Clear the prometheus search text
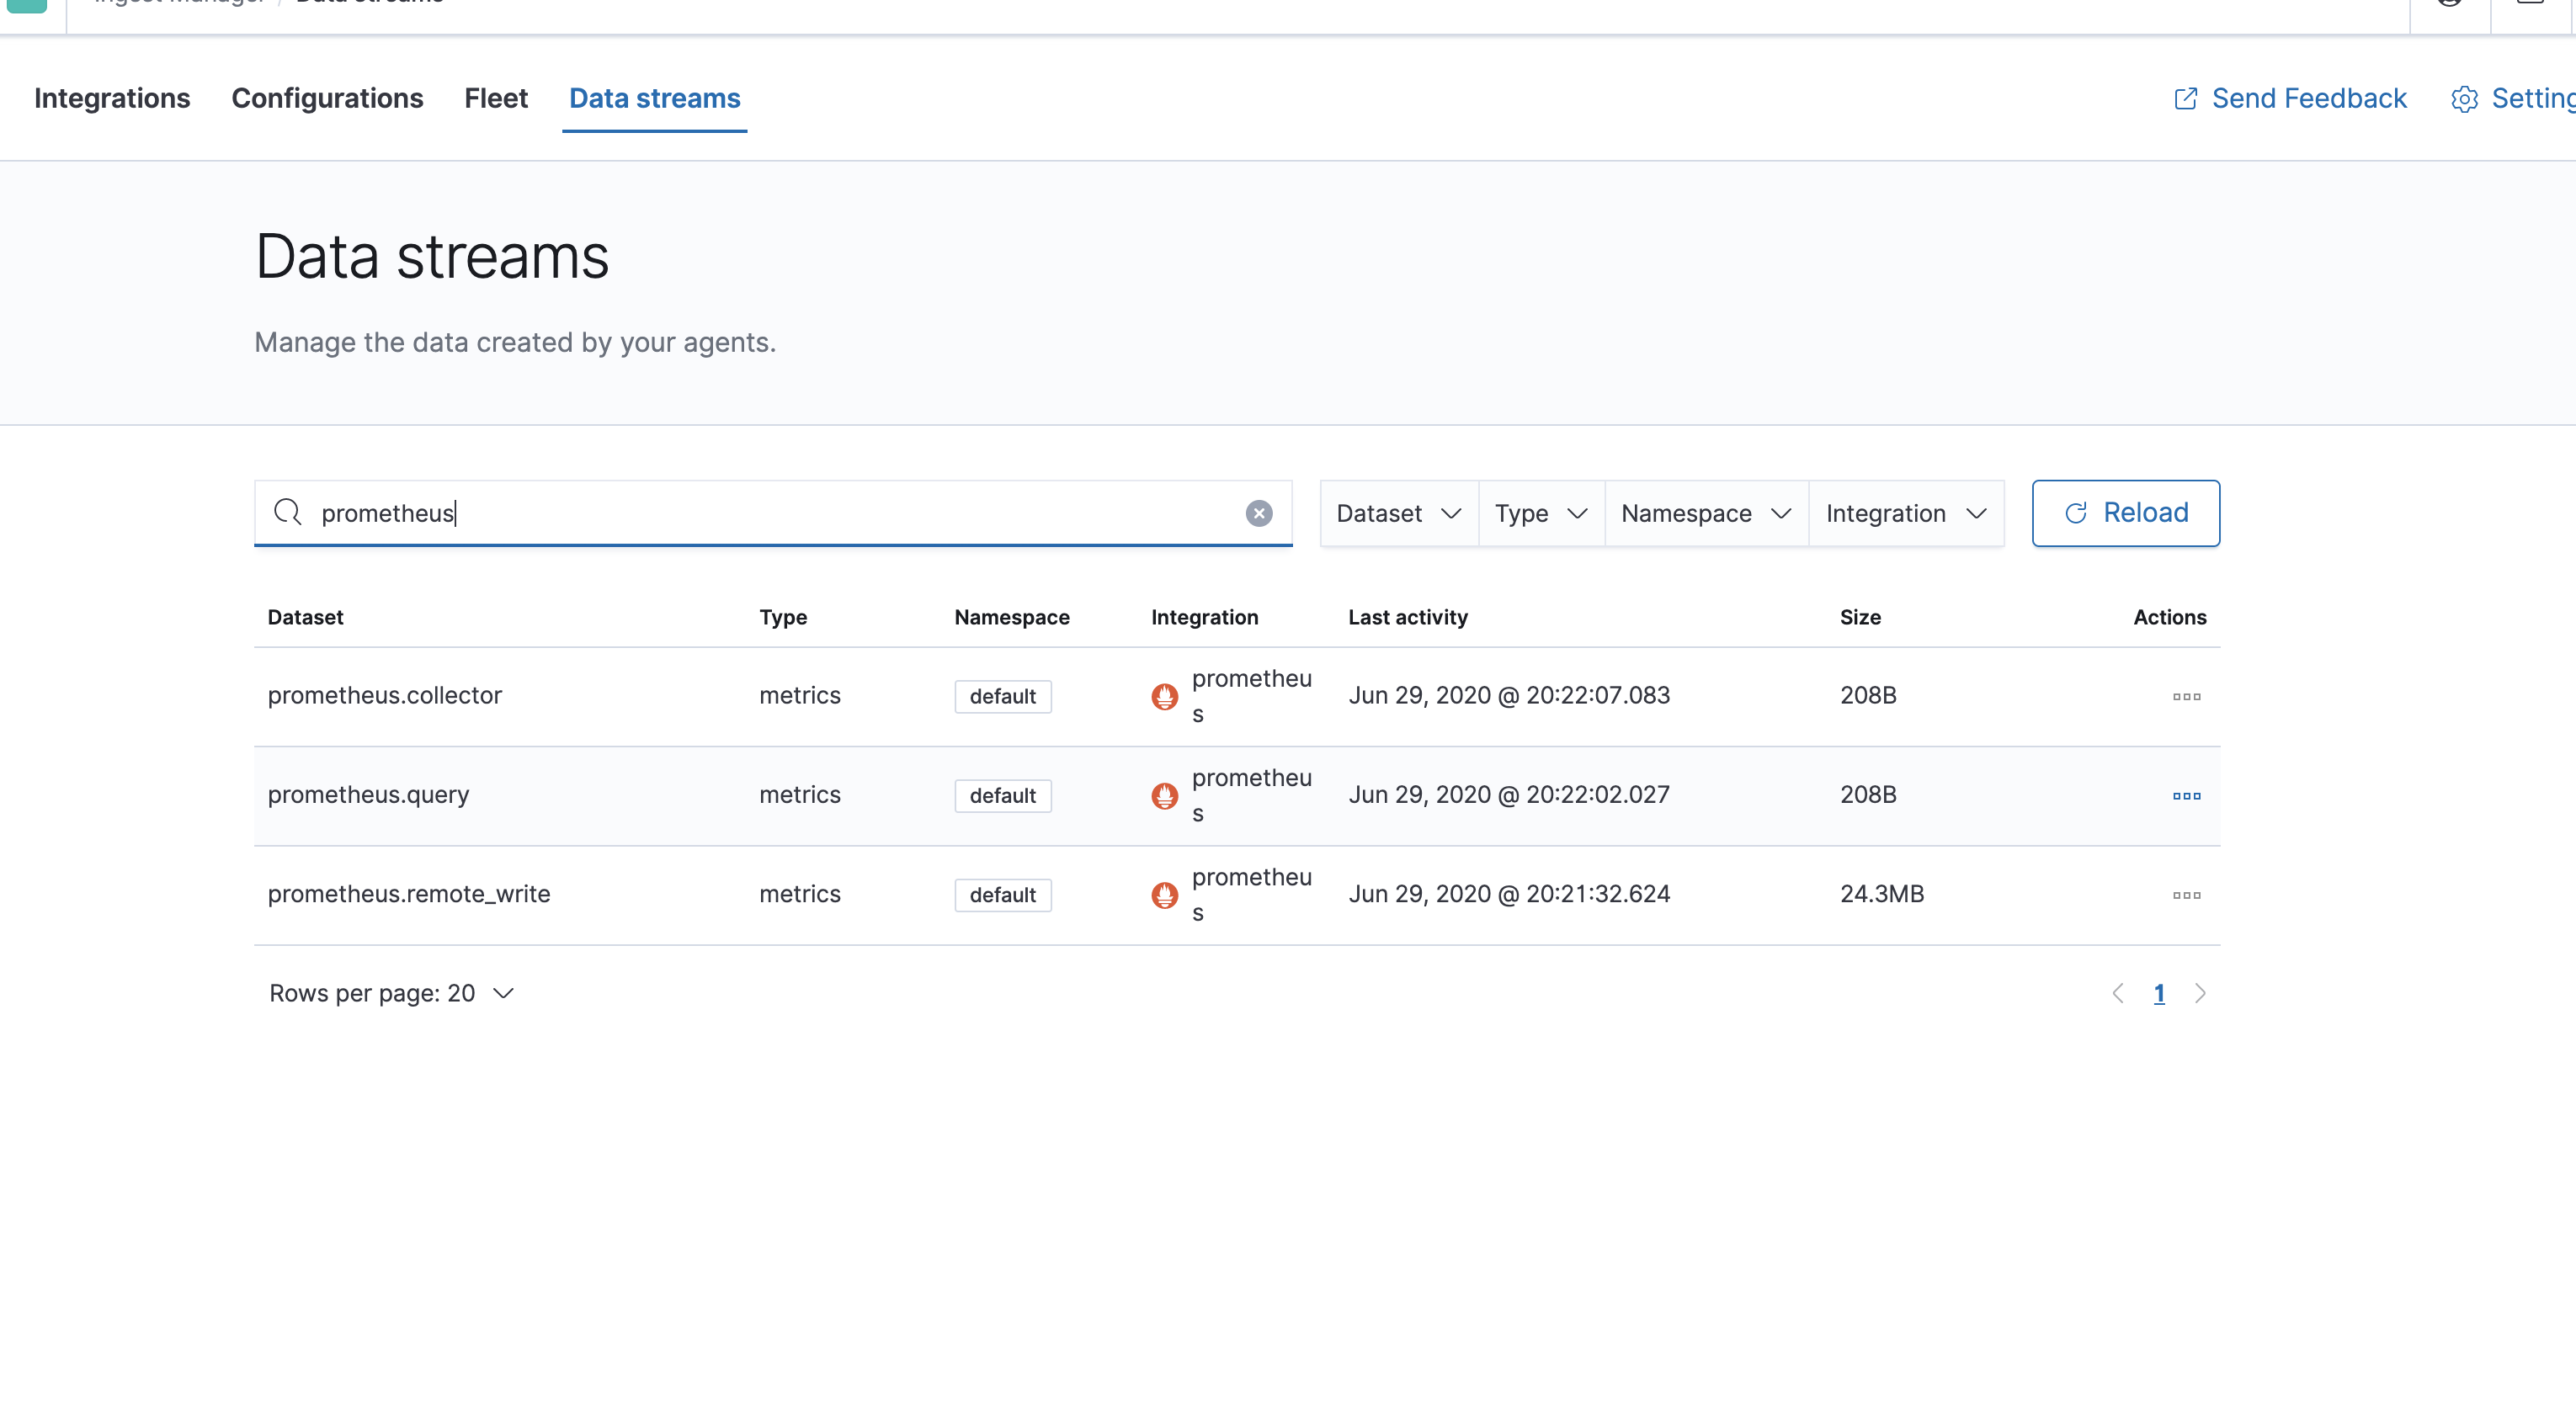Viewport: 2576px width, 1424px height. point(1258,513)
